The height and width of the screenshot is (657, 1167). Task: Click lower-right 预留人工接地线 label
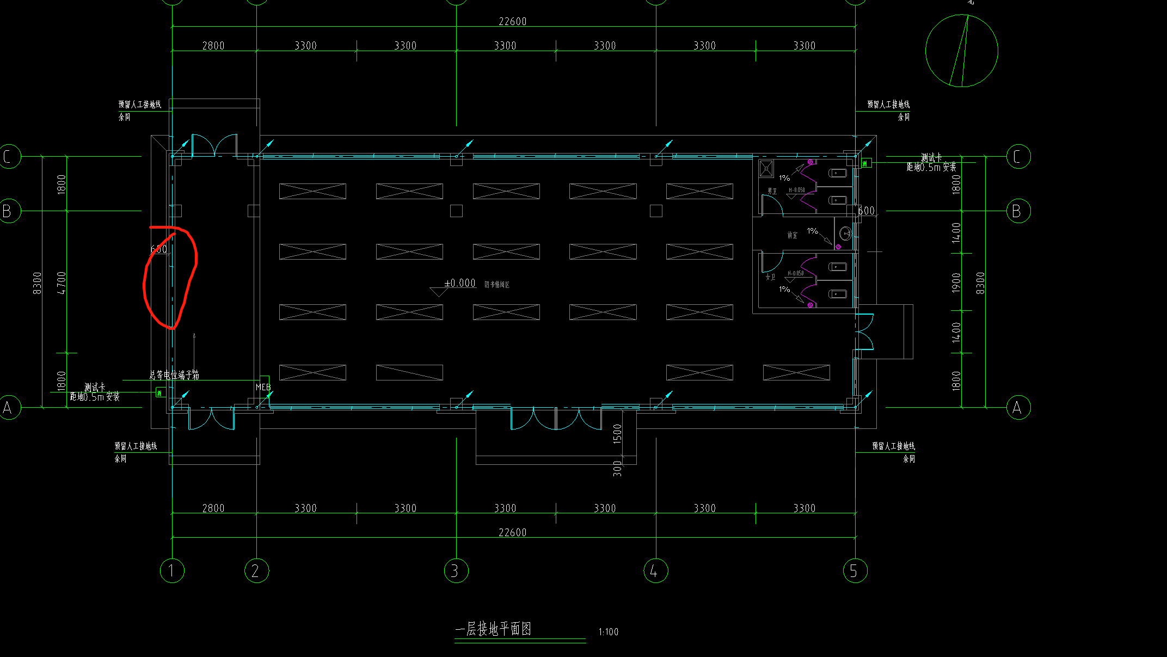click(x=893, y=446)
